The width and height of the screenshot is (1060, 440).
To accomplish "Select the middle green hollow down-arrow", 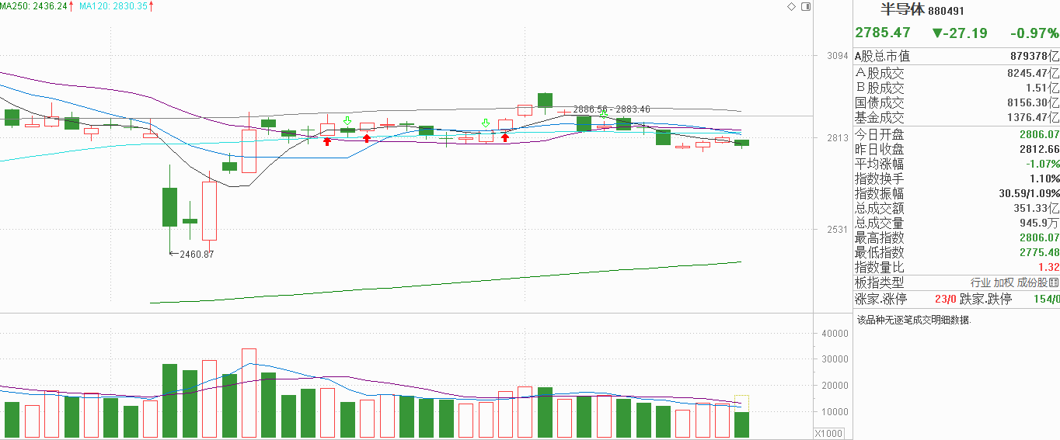I will click(486, 123).
